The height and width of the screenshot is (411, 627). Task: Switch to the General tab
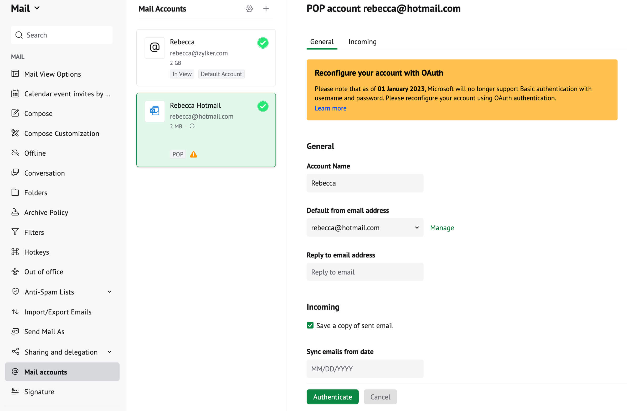(x=322, y=42)
